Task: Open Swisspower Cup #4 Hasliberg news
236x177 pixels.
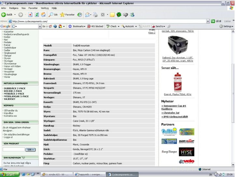Action: click(x=174, y=107)
